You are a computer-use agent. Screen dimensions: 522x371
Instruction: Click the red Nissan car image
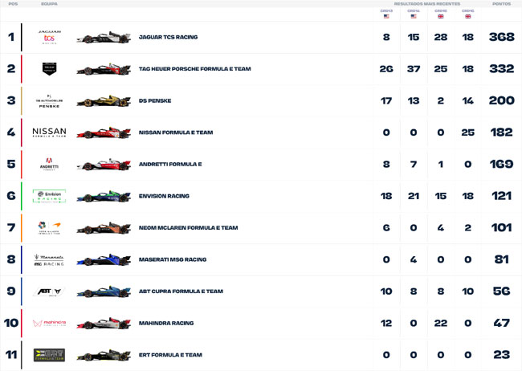(104, 132)
